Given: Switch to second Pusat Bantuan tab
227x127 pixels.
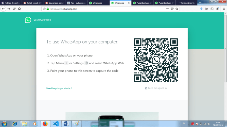Looking at the screenshot, I should point(164,3).
